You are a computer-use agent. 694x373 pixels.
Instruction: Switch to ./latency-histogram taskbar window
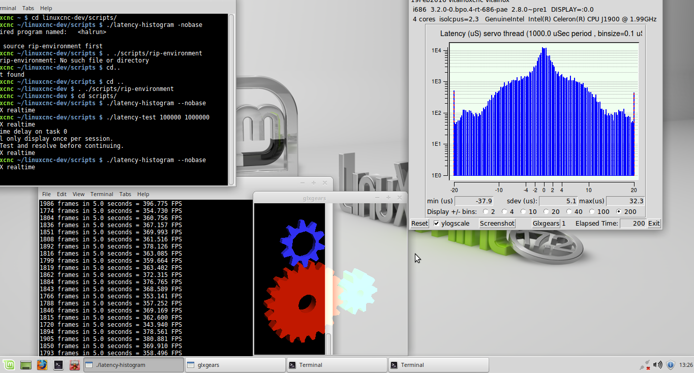pyautogui.click(x=134, y=365)
